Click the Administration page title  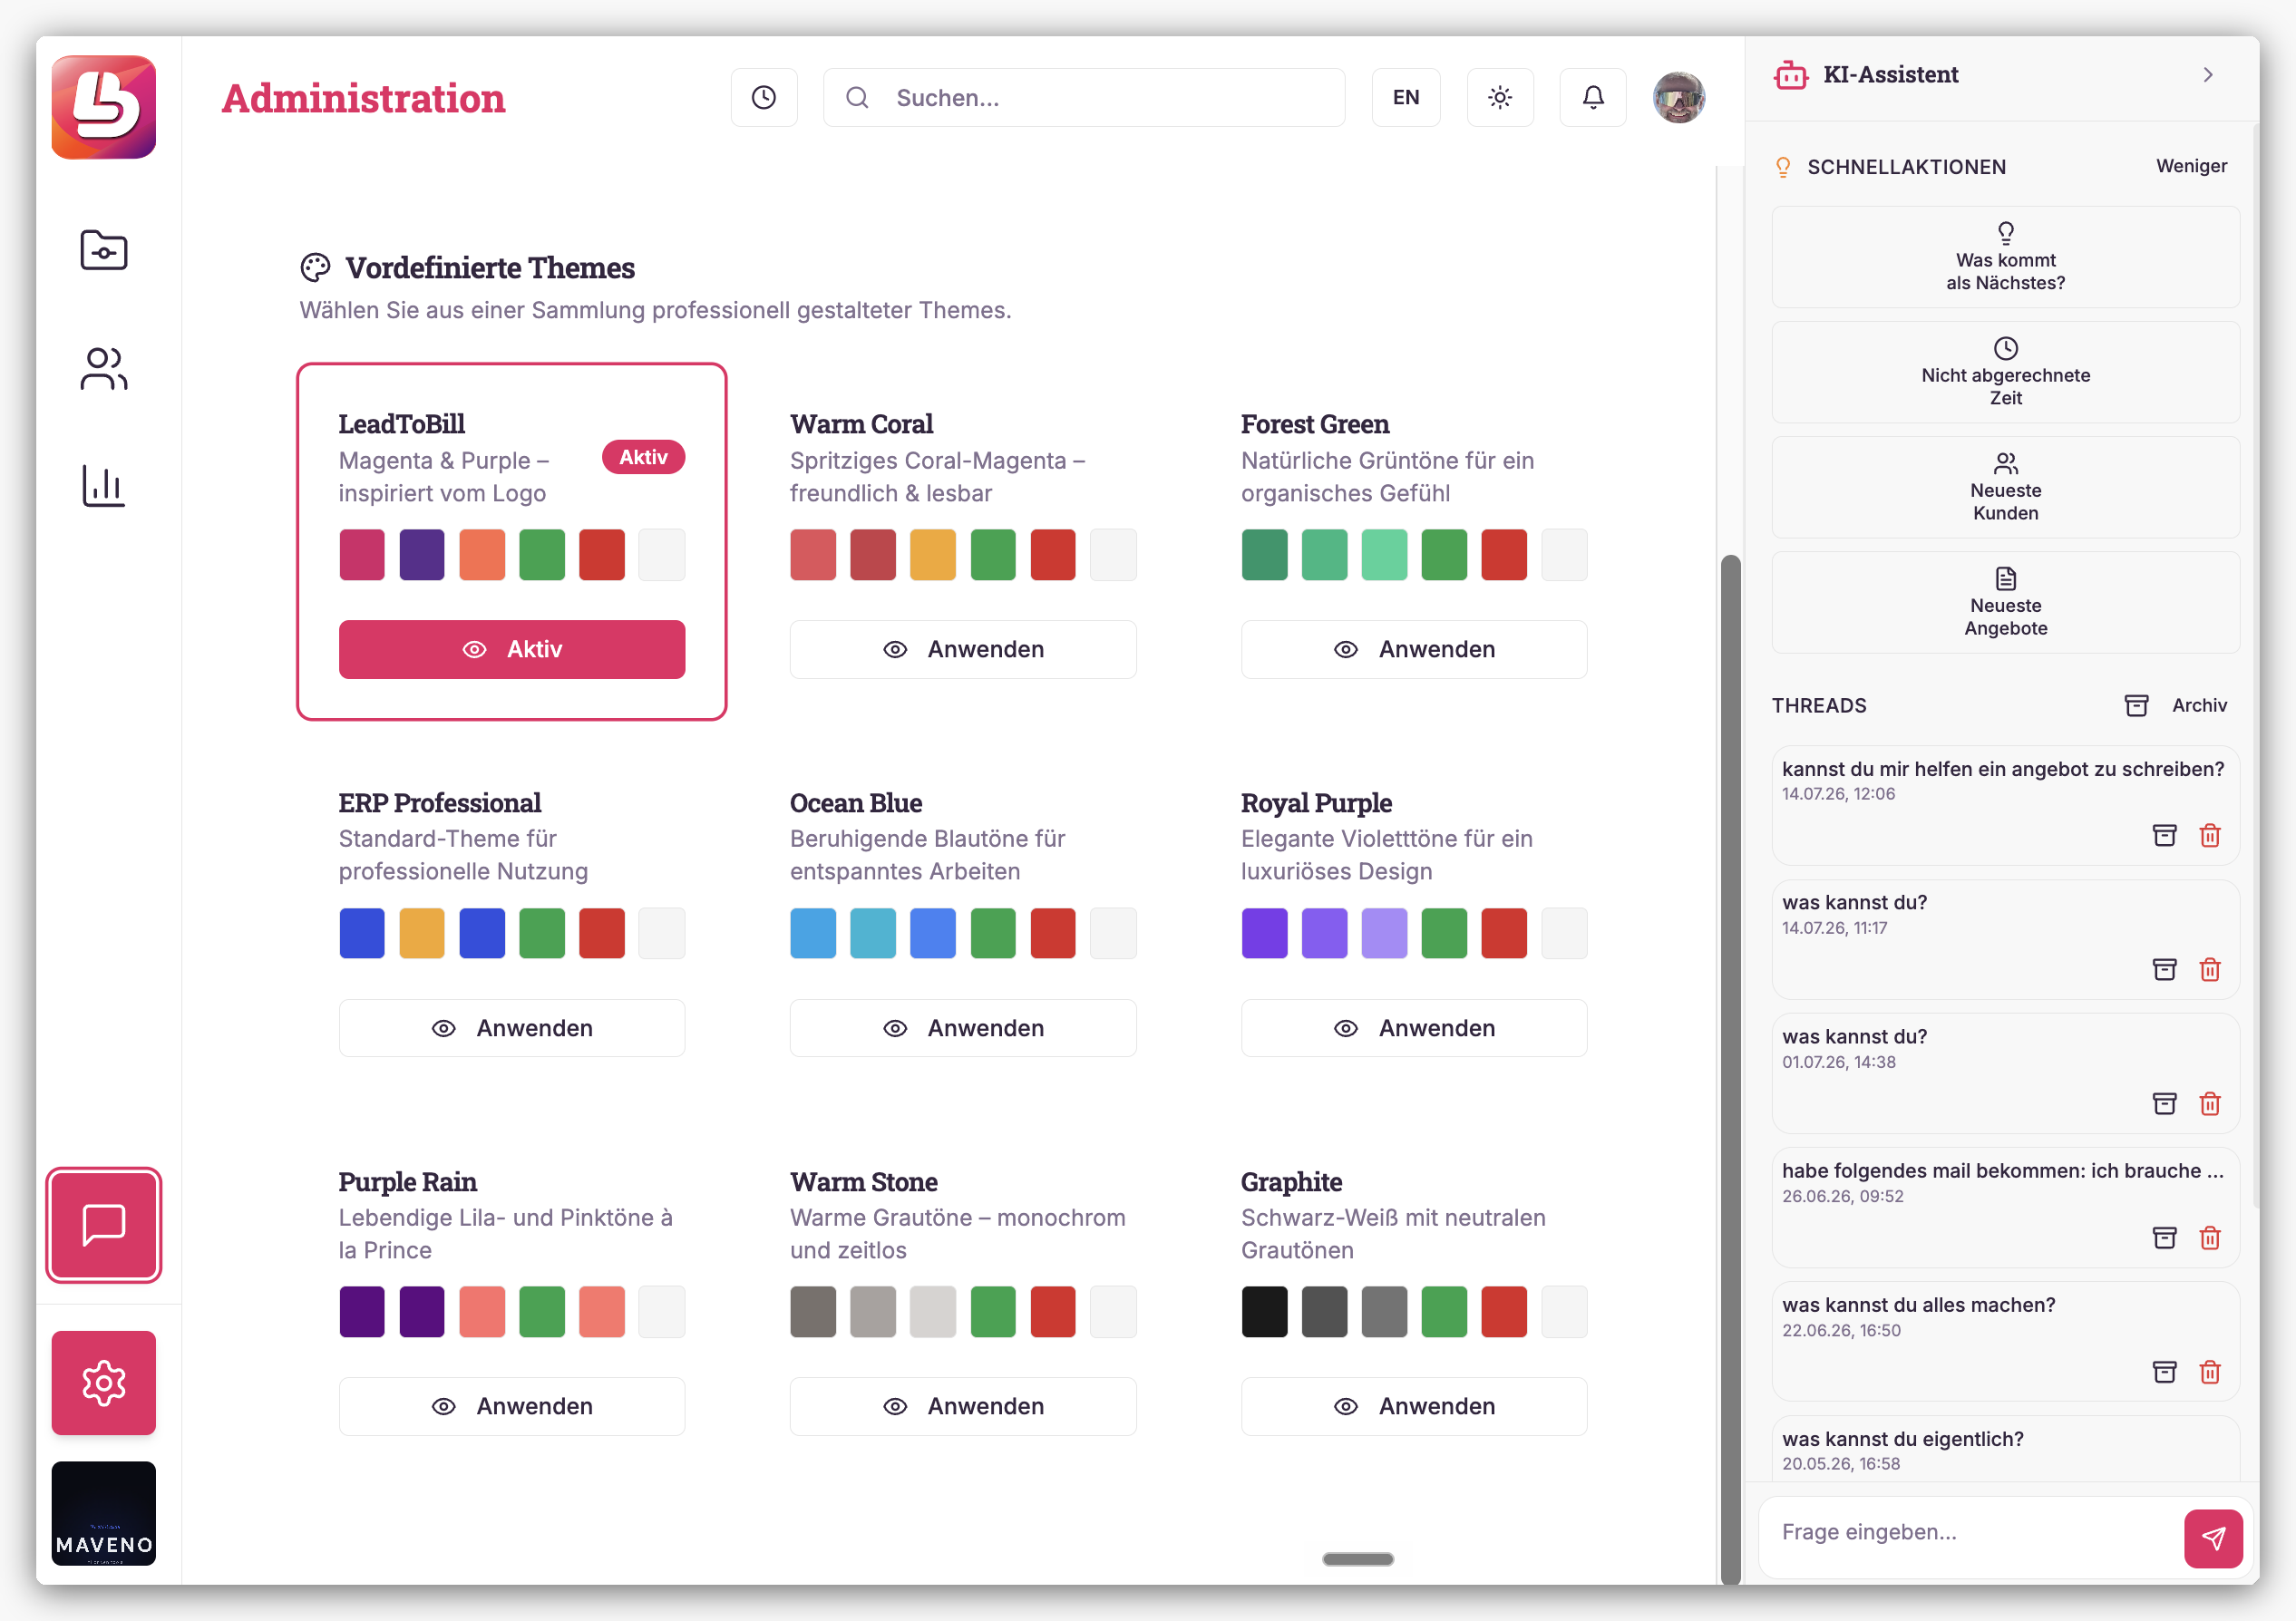click(x=364, y=98)
